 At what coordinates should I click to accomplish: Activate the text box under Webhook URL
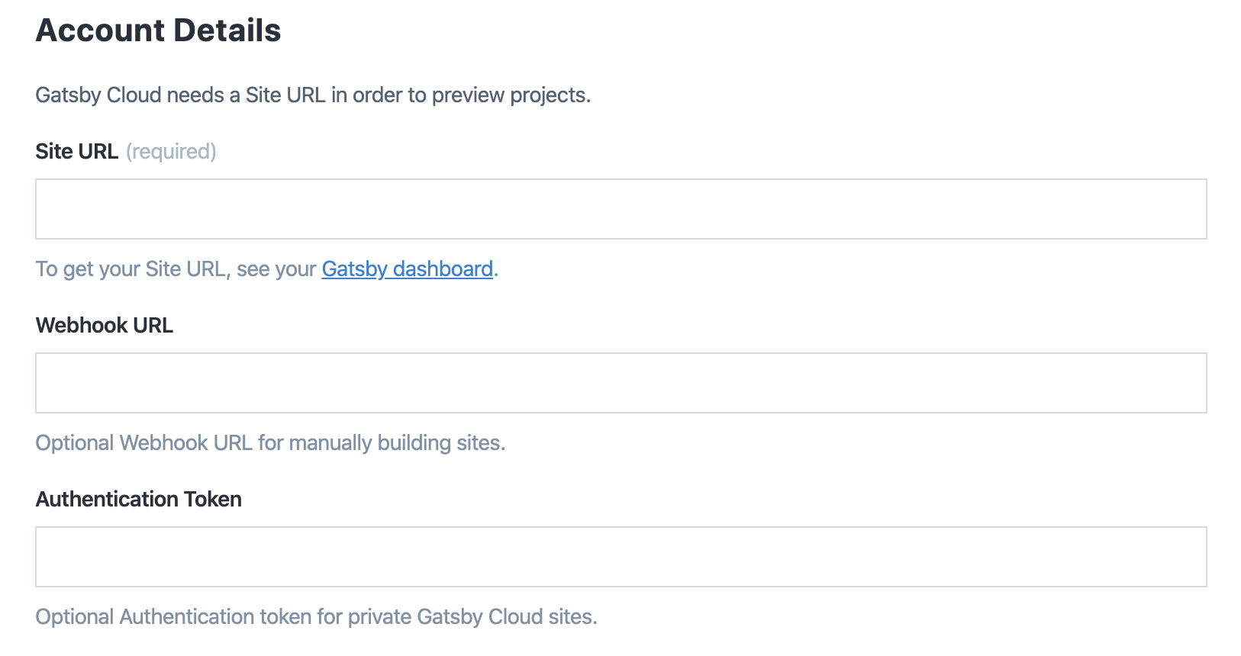620,383
